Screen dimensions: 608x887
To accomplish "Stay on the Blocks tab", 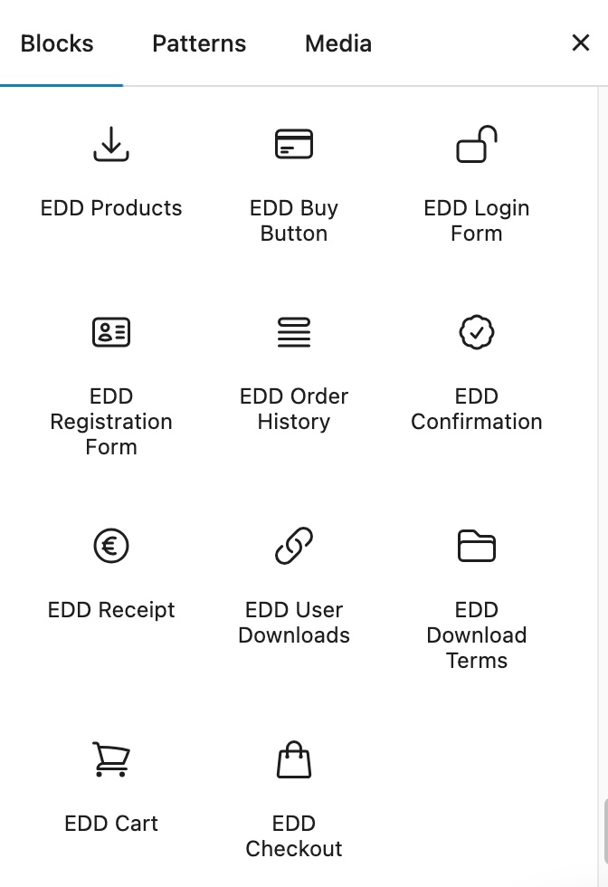I will (x=57, y=43).
